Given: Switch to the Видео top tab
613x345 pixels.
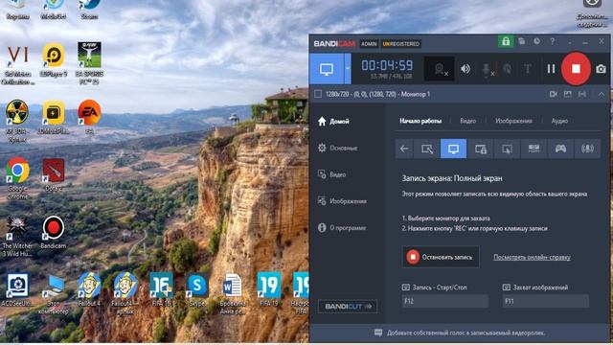Looking at the screenshot, I should click(x=467, y=121).
